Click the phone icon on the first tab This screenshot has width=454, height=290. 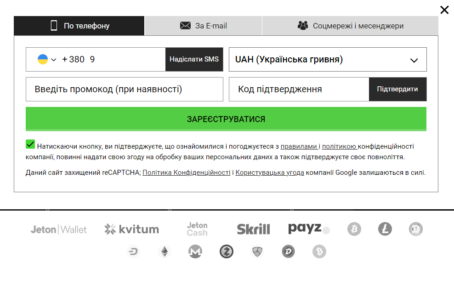coord(54,26)
